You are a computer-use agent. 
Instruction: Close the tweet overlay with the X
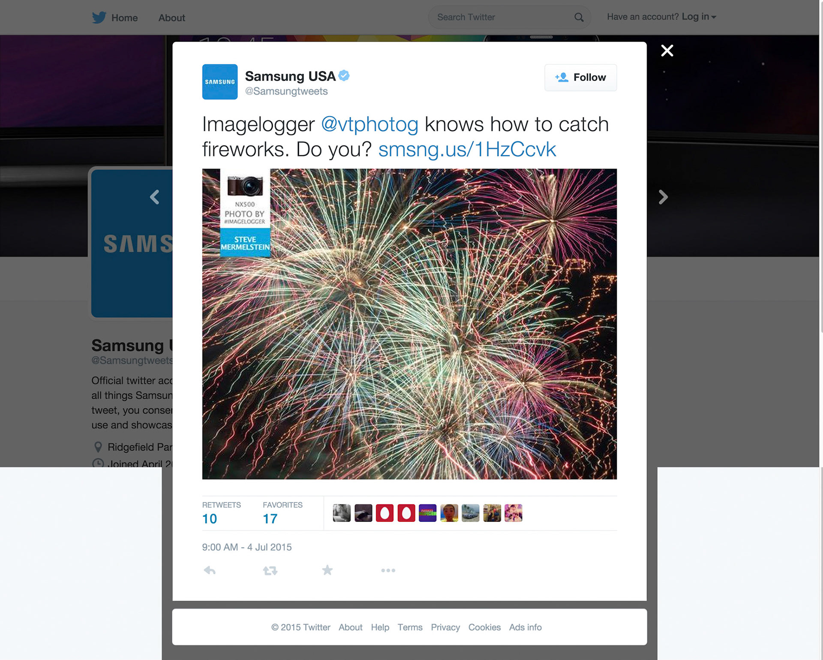click(667, 51)
